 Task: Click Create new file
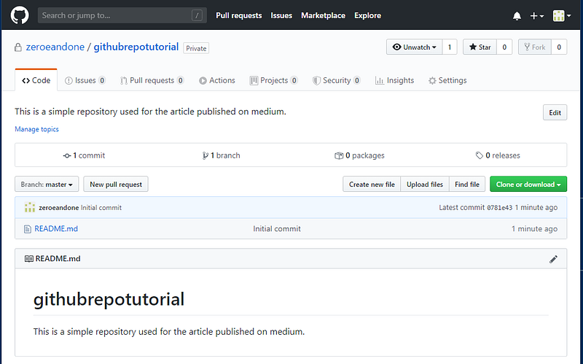click(372, 185)
